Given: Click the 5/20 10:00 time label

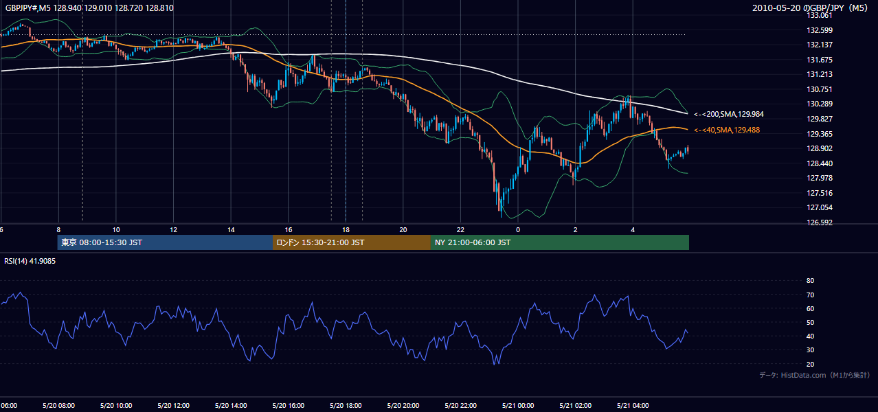Looking at the screenshot, I should tap(115, 406).
